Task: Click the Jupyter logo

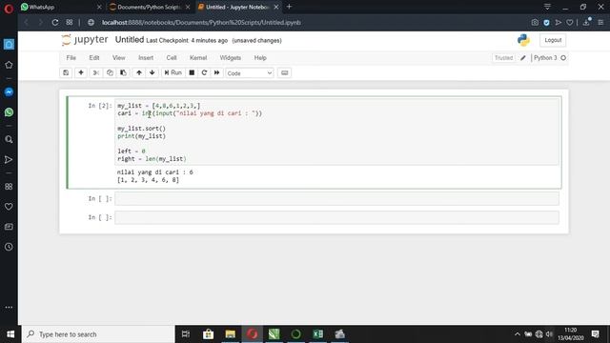Action: 85,40
